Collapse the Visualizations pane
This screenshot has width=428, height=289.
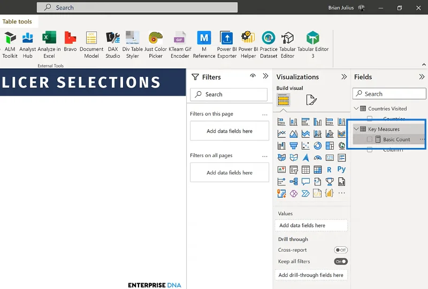(x=344, y=77)
